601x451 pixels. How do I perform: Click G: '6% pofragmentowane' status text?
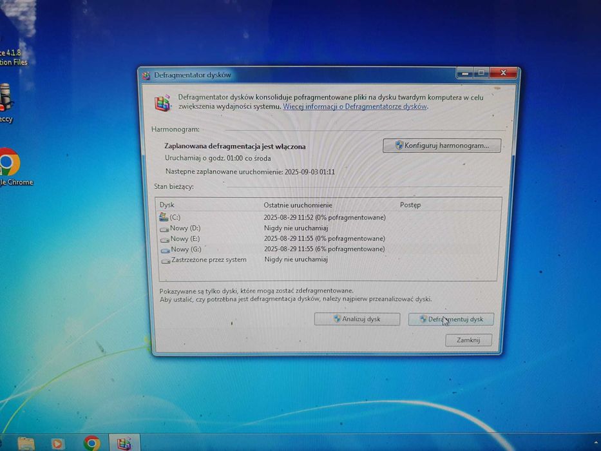[350, 249]
